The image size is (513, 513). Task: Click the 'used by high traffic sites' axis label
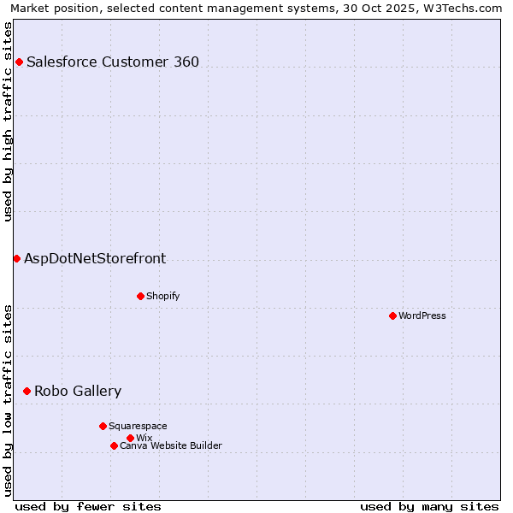8,121
